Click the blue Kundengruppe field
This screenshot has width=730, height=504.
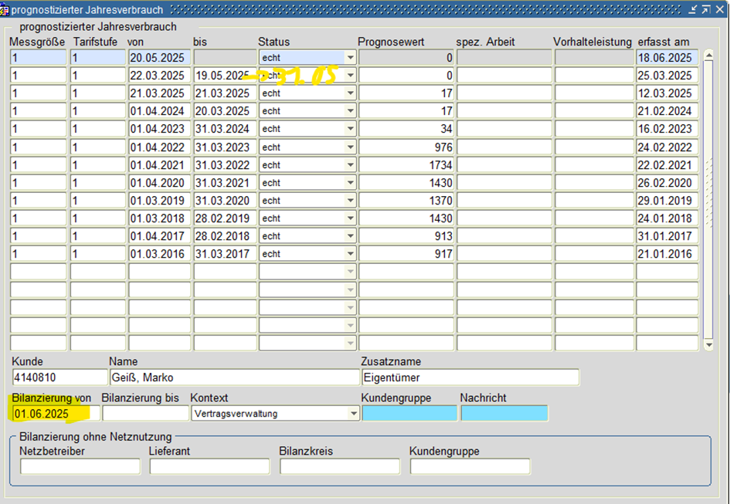(x=409, y=414)
